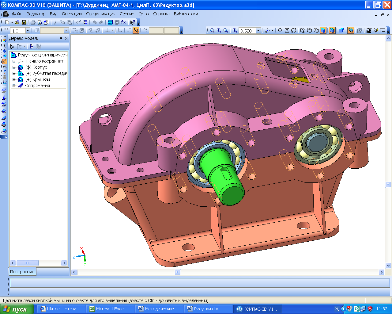The width and height of the screenshot is (392, 314).
Task: Open the Операции menu
Action: click(72, 14)
